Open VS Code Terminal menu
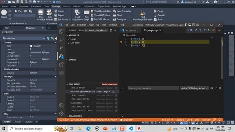 pyautogui.click(x=113, y=25)
